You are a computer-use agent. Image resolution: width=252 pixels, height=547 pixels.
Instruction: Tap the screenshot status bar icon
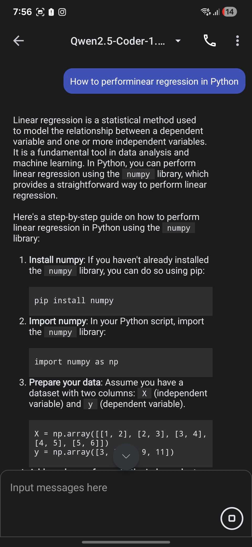coord(40,12)
